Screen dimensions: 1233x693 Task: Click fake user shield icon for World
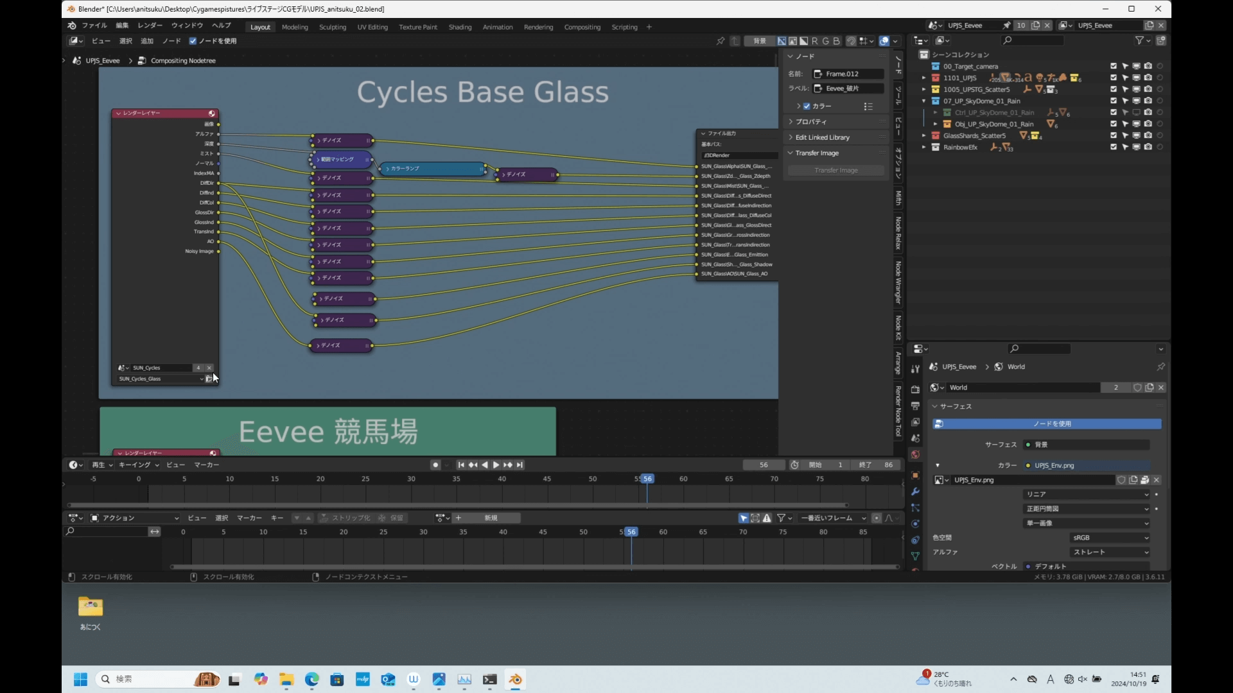1137,388
